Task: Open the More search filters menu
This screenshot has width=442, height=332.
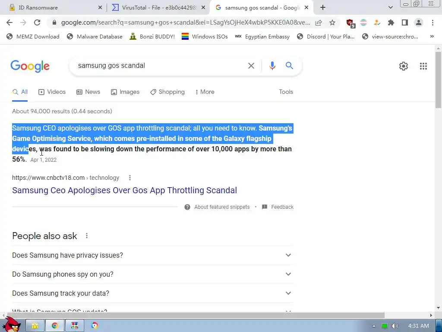Action: 205,92
